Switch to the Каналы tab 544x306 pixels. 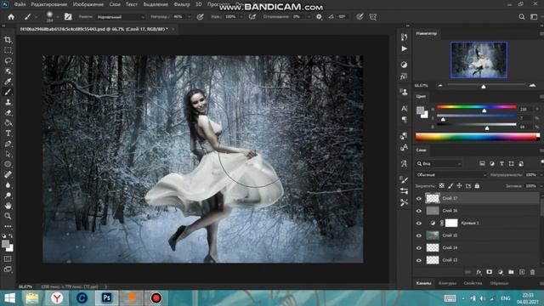(423, 283)
